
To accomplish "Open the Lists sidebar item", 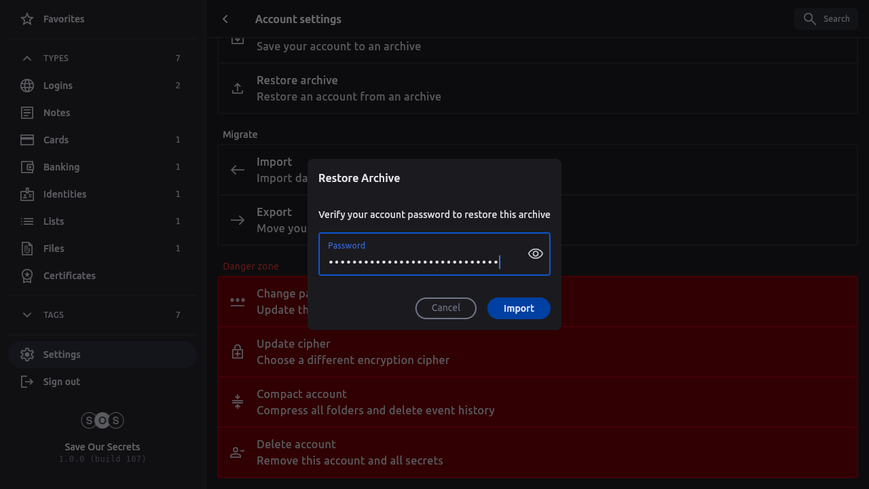I will pos(54,221).
